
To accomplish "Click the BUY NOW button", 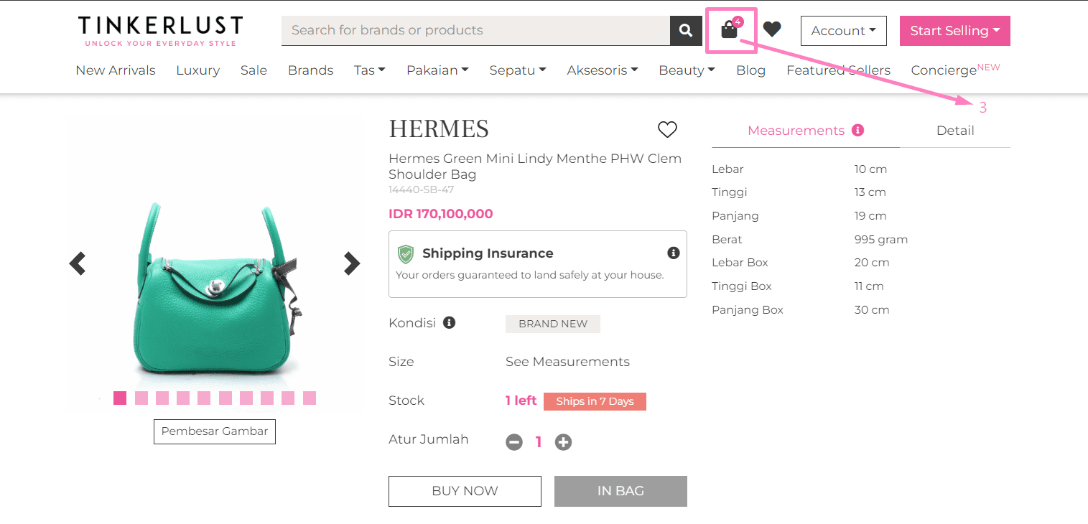I will (x=465, y=491).
